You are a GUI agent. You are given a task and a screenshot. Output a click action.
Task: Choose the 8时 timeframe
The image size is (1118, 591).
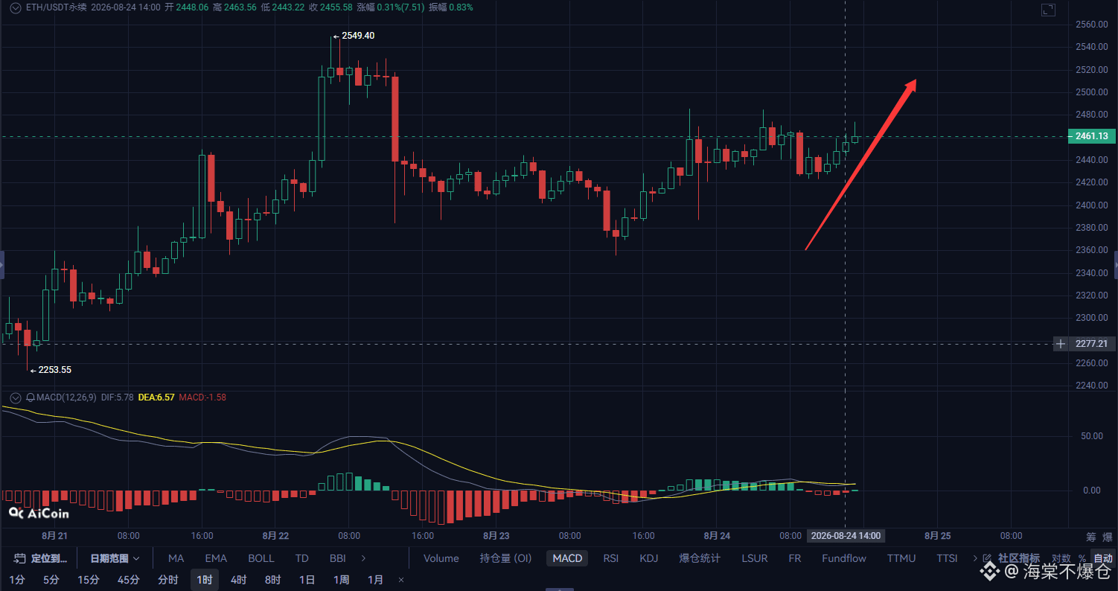(272, 580)
